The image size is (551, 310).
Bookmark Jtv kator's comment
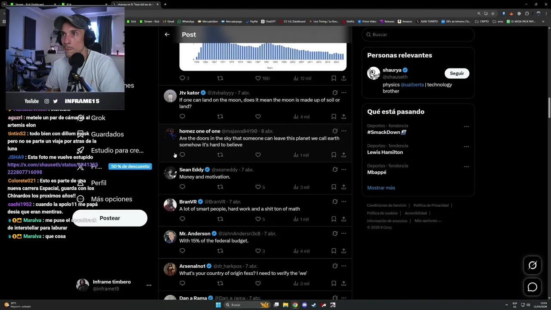click(334, 116)
